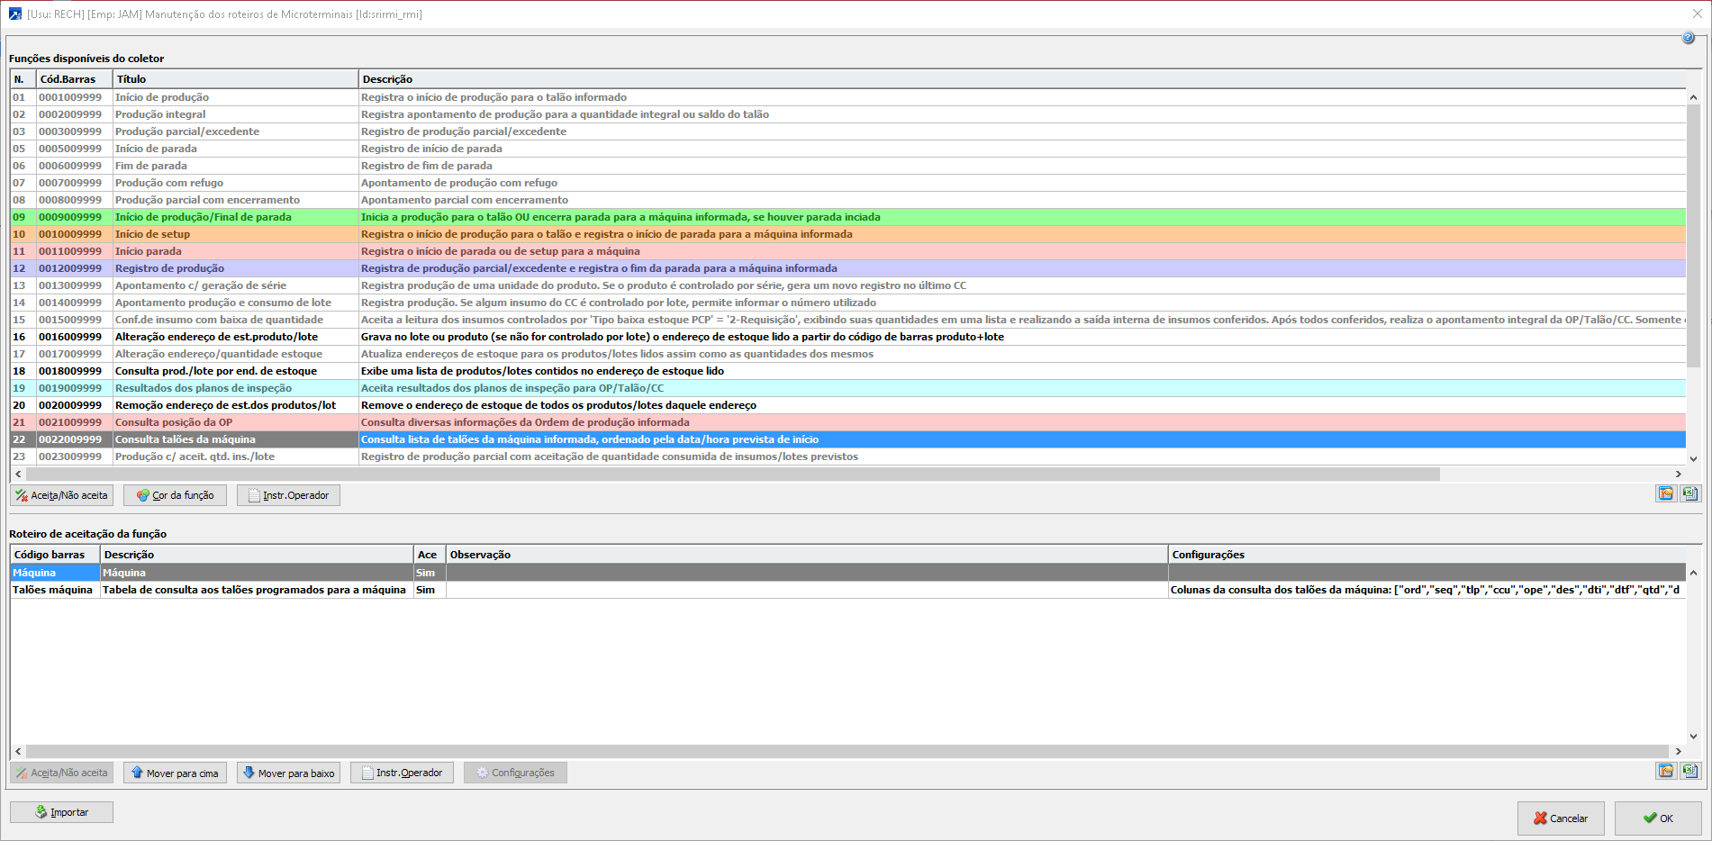
Task: Open the help icon below the window title bar
Action: [1688, 38]
